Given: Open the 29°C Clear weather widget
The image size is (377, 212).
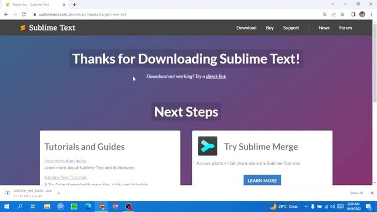Looking at the screenshot, I should (284, 207).
